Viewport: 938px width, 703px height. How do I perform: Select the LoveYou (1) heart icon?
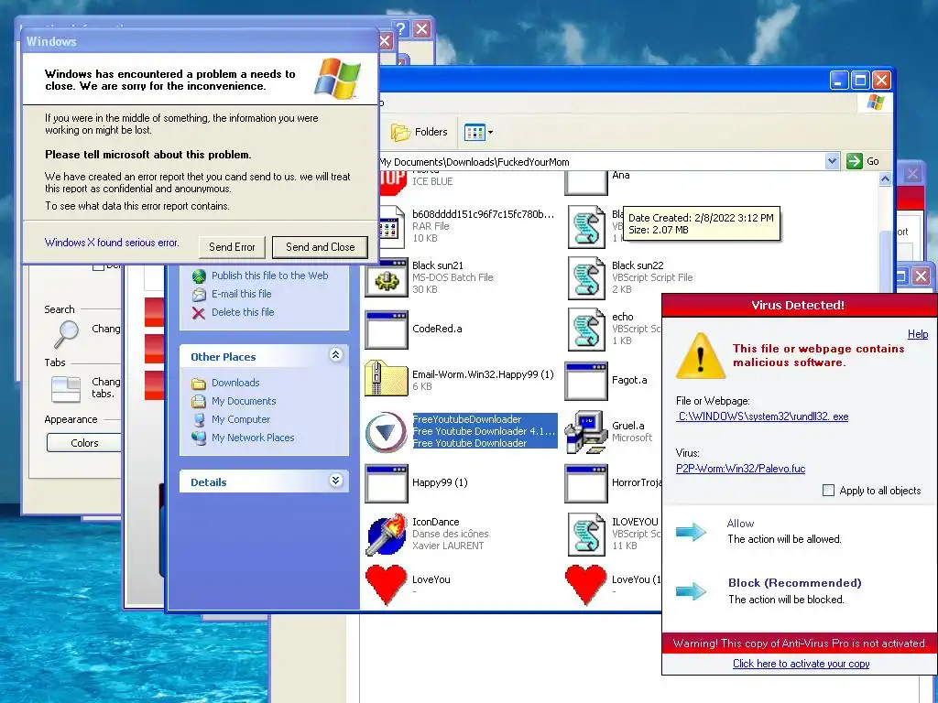(x=586, y=585)
